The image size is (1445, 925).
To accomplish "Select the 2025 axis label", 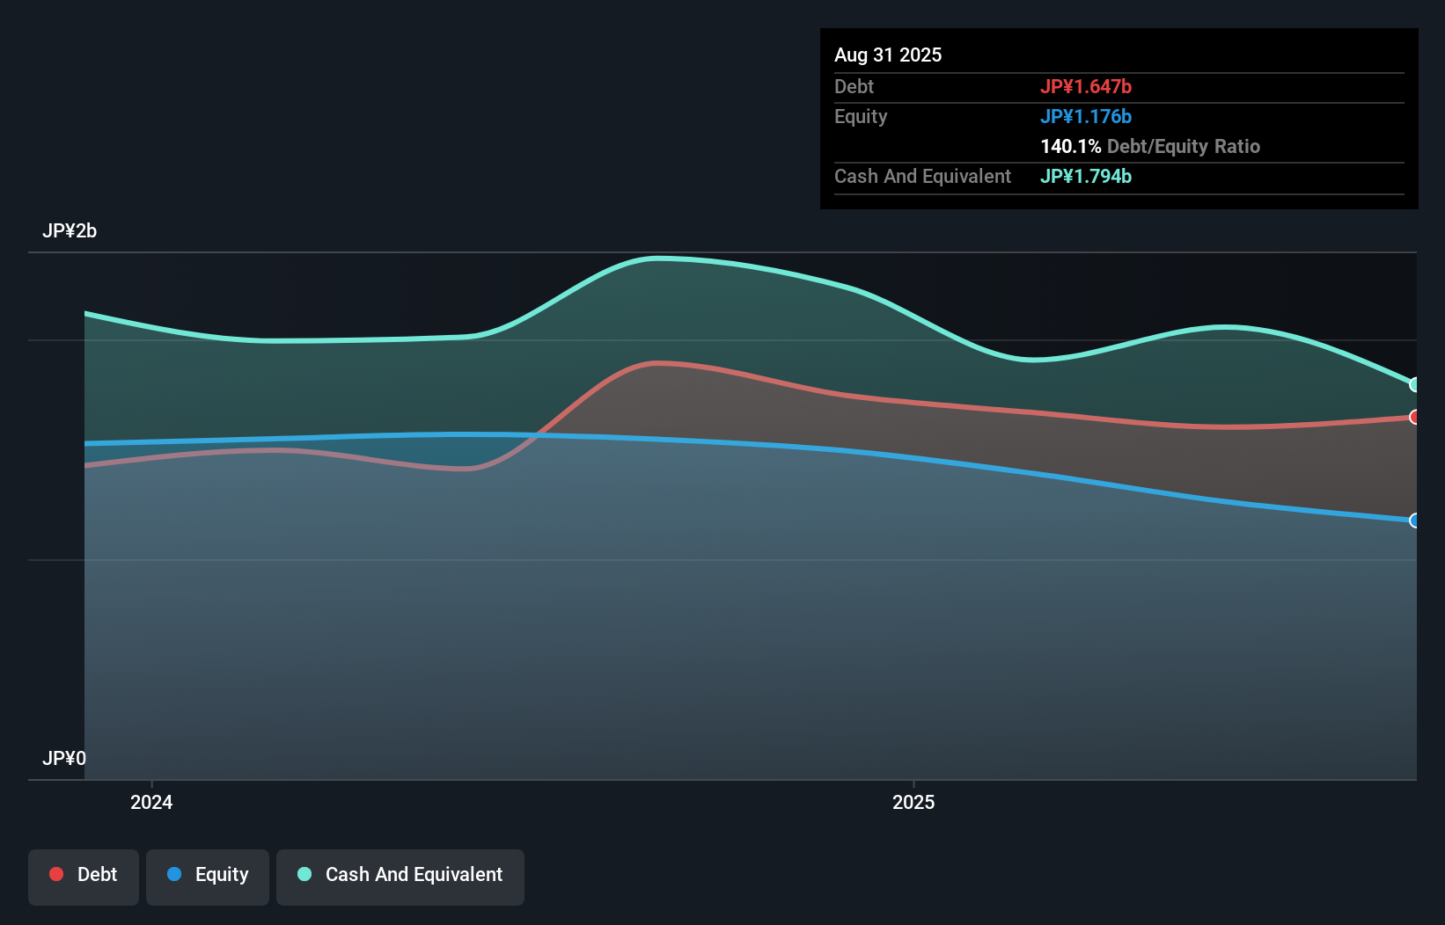I will [913, 802].
